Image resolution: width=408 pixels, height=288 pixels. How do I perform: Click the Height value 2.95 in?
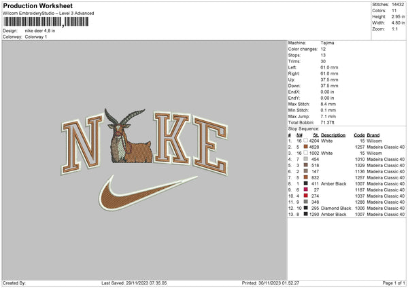click(x=398, y=16)
